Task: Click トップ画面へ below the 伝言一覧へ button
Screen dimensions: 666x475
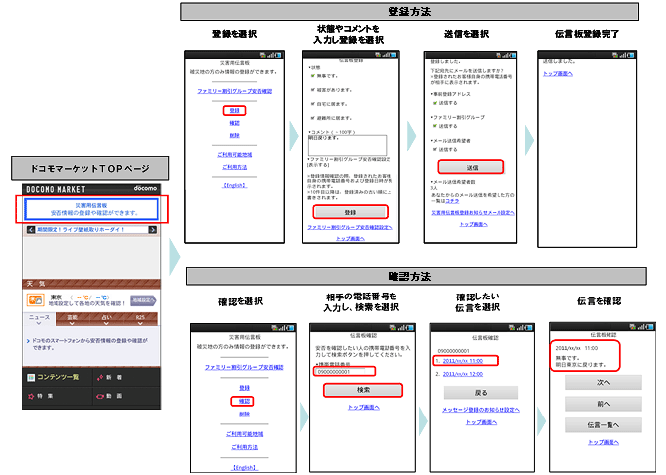Action: [x=604, y=442]
